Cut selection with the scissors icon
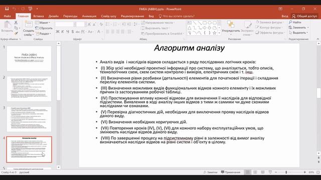 [16, 22]
